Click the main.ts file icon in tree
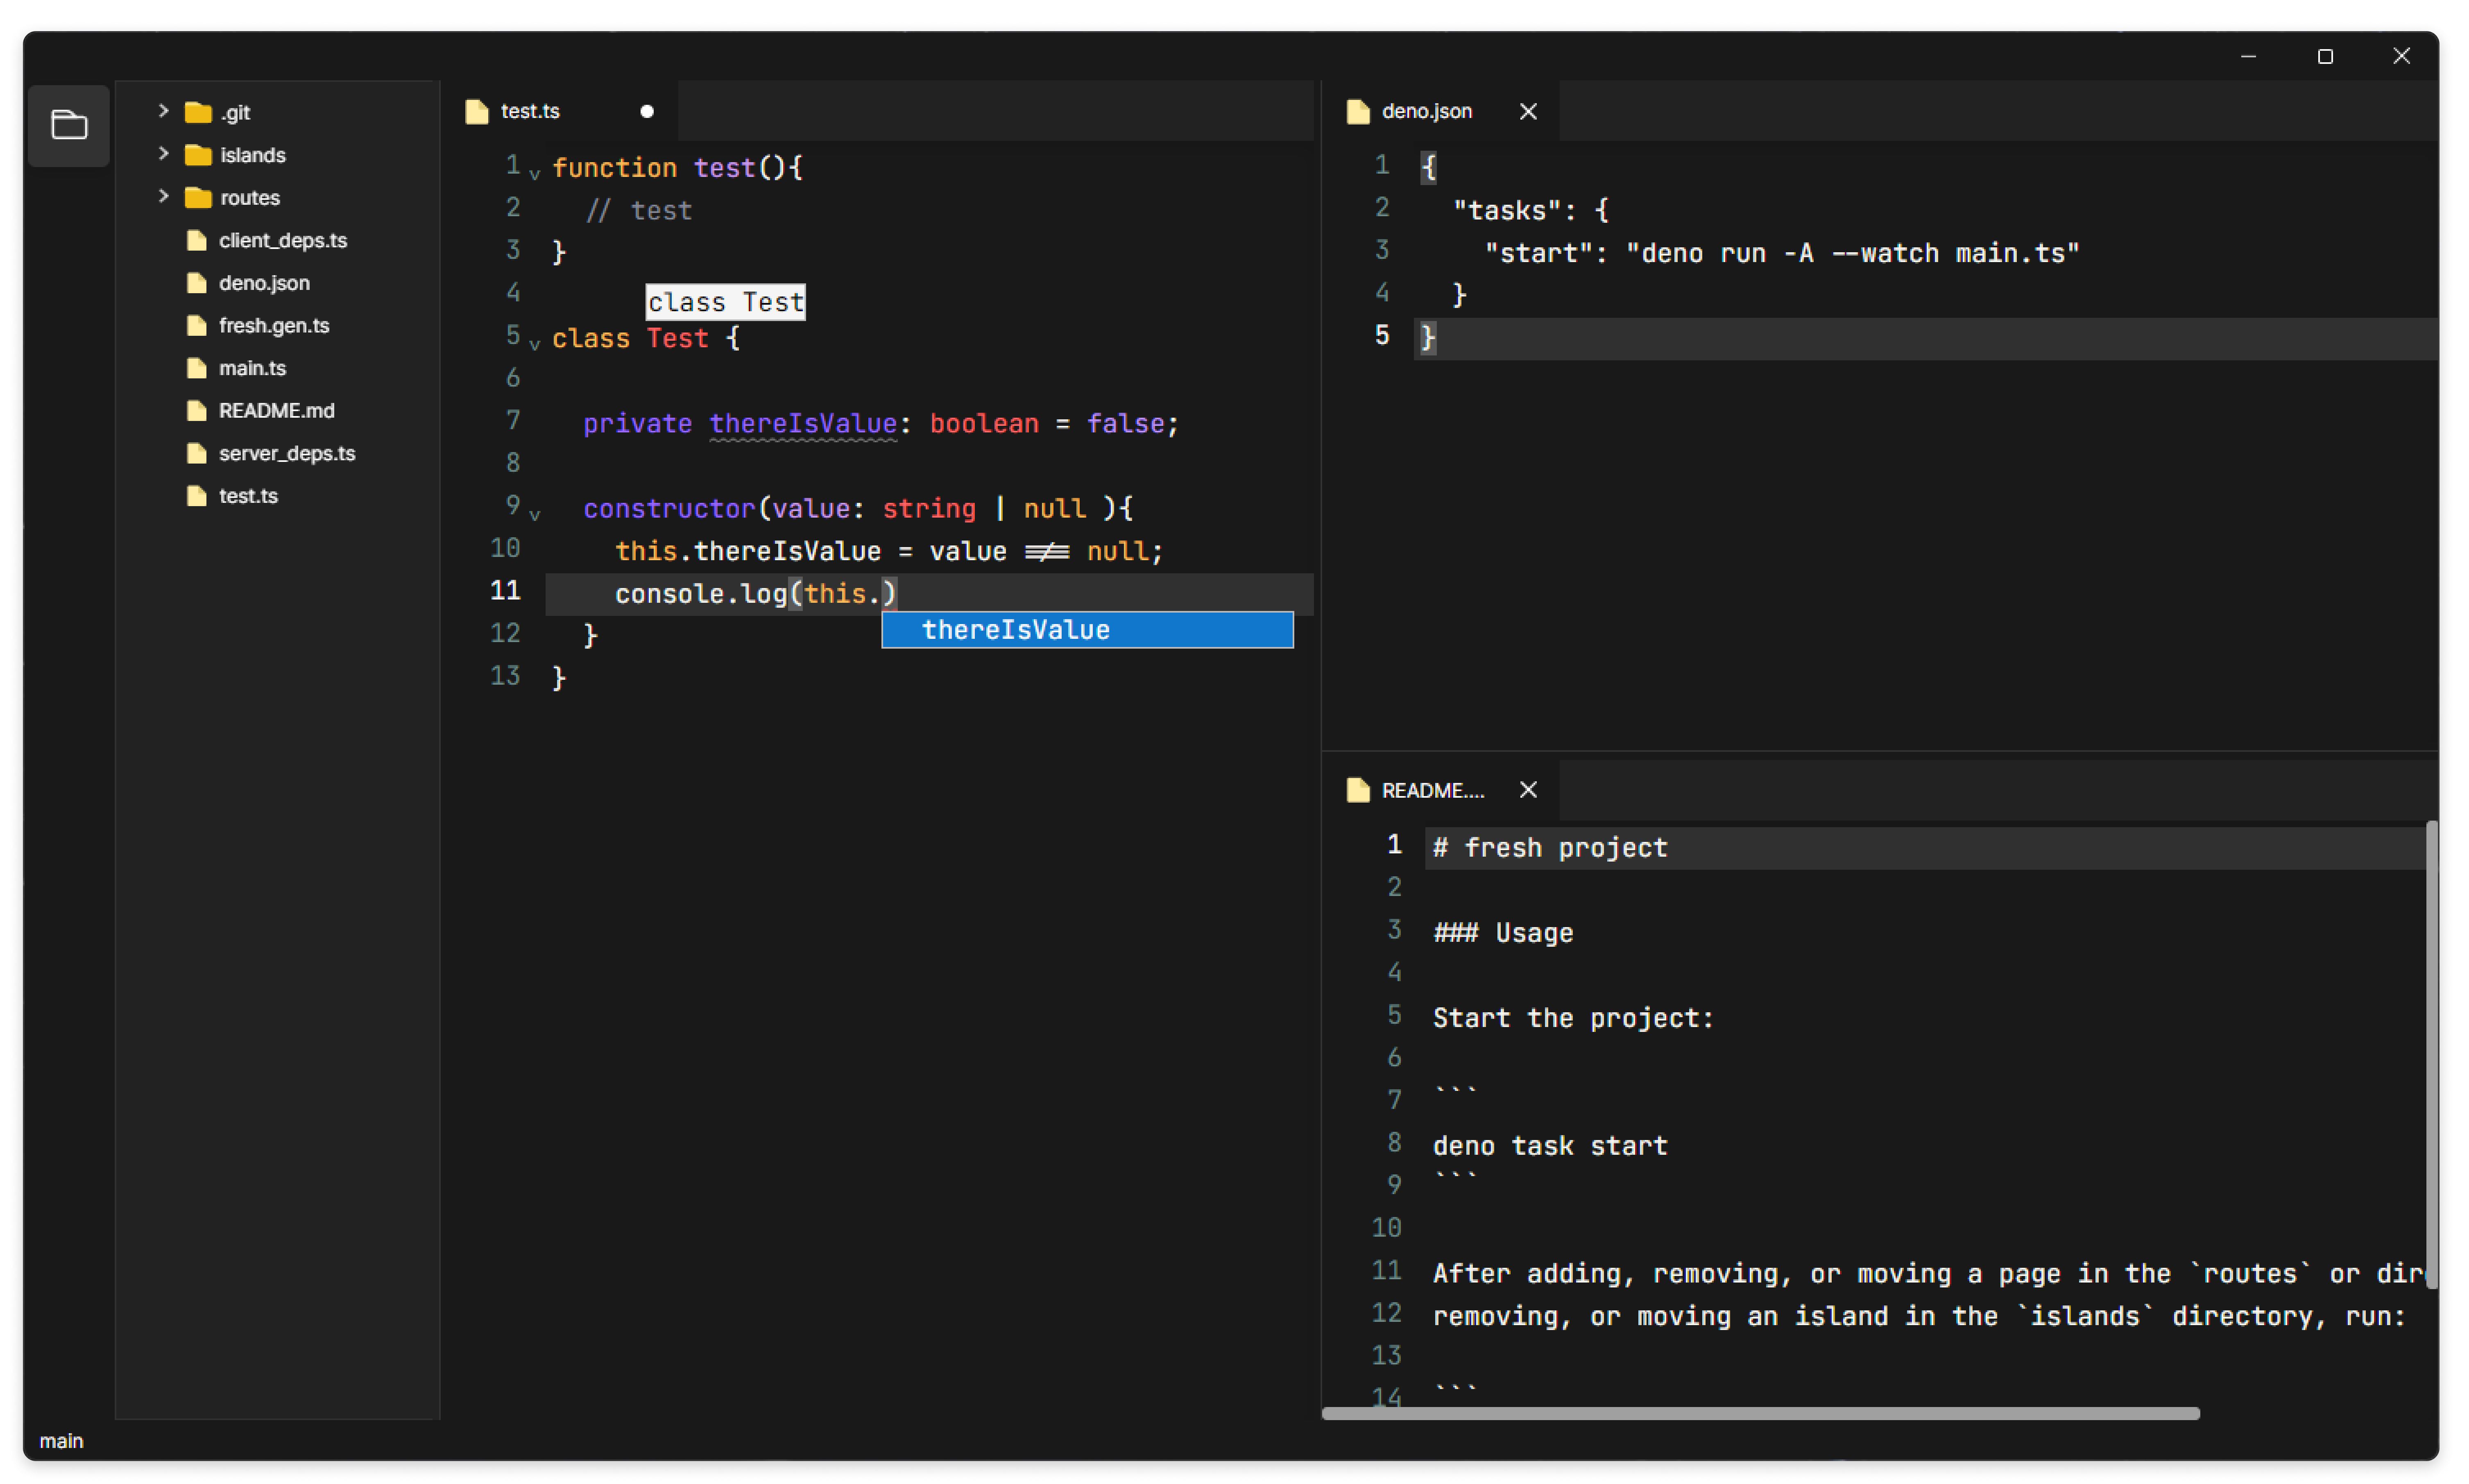This screenshot has width=2469, height=1484. pos(197,368)
